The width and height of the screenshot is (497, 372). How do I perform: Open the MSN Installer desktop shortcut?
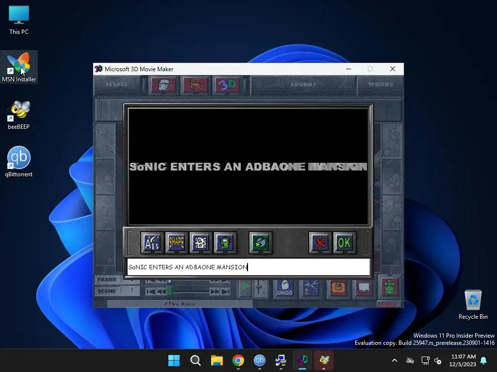click(19, 67)
